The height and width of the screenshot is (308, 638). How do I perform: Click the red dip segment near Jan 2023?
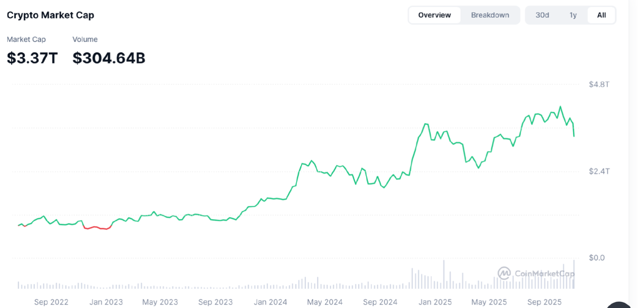(98, 227)
